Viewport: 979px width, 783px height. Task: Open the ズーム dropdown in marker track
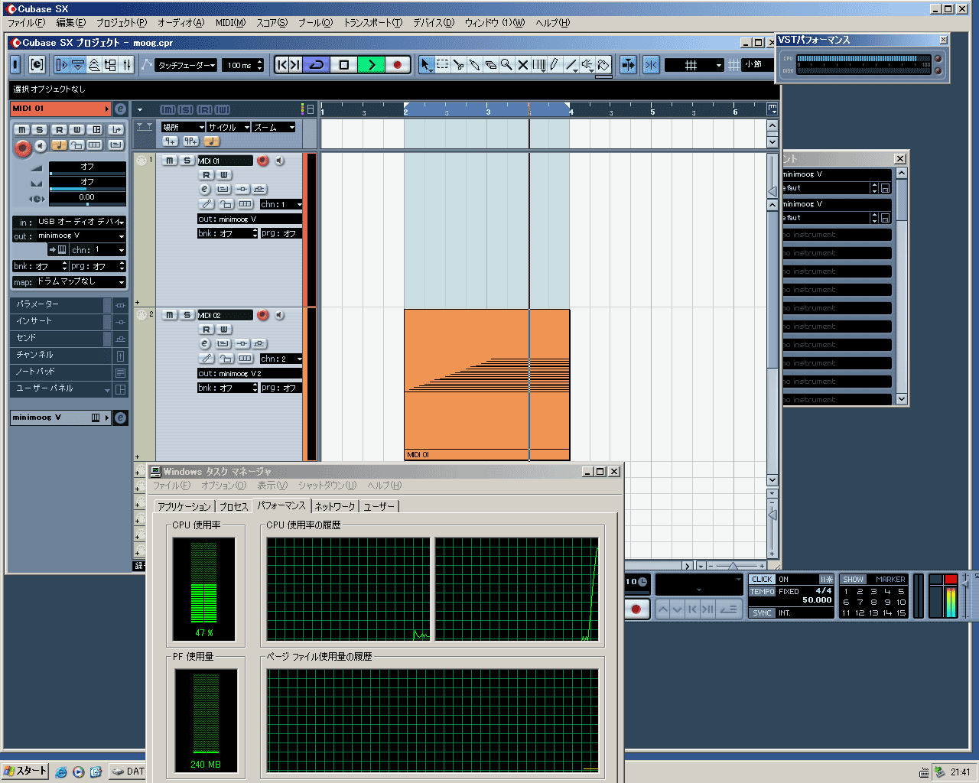(275, 127)
